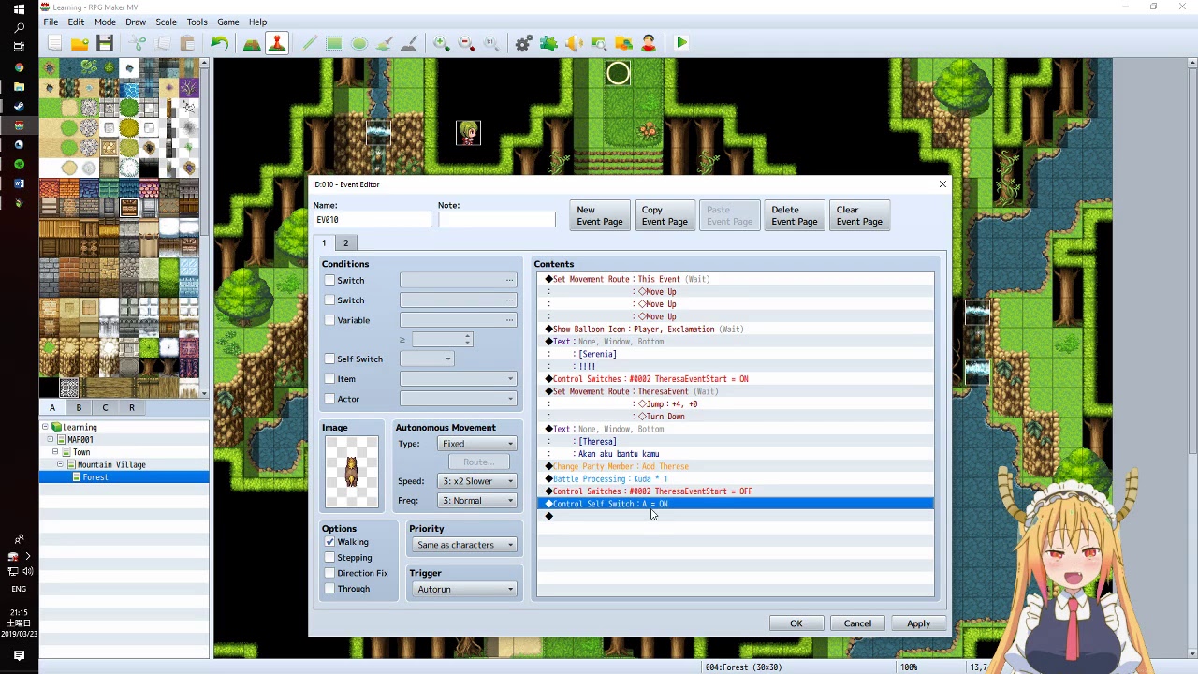Screen dimensions: 1198x674
Task: Switch to event page tab 2
Action: pyautogui.click(x=345, y=243)
